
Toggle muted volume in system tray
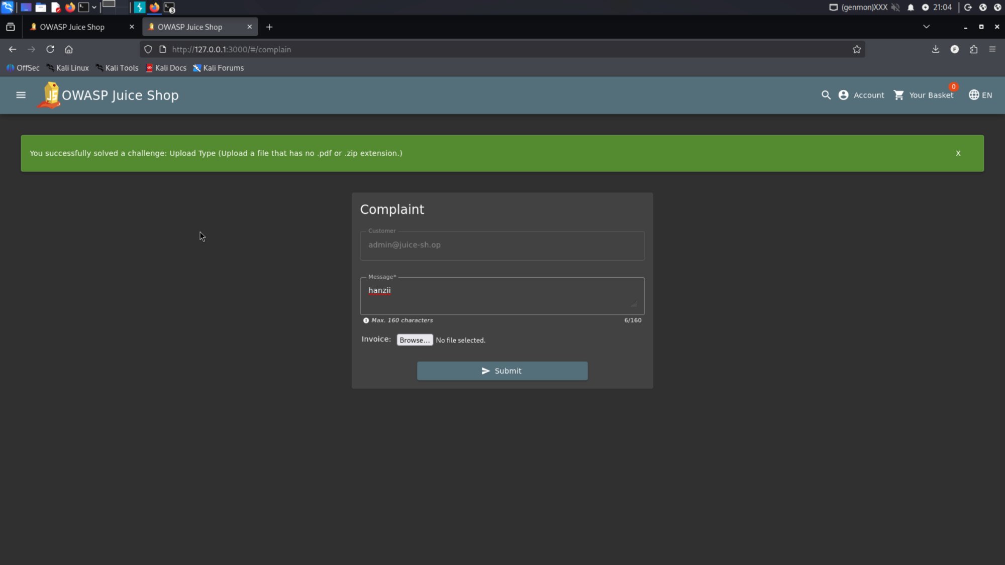[895, 7]
